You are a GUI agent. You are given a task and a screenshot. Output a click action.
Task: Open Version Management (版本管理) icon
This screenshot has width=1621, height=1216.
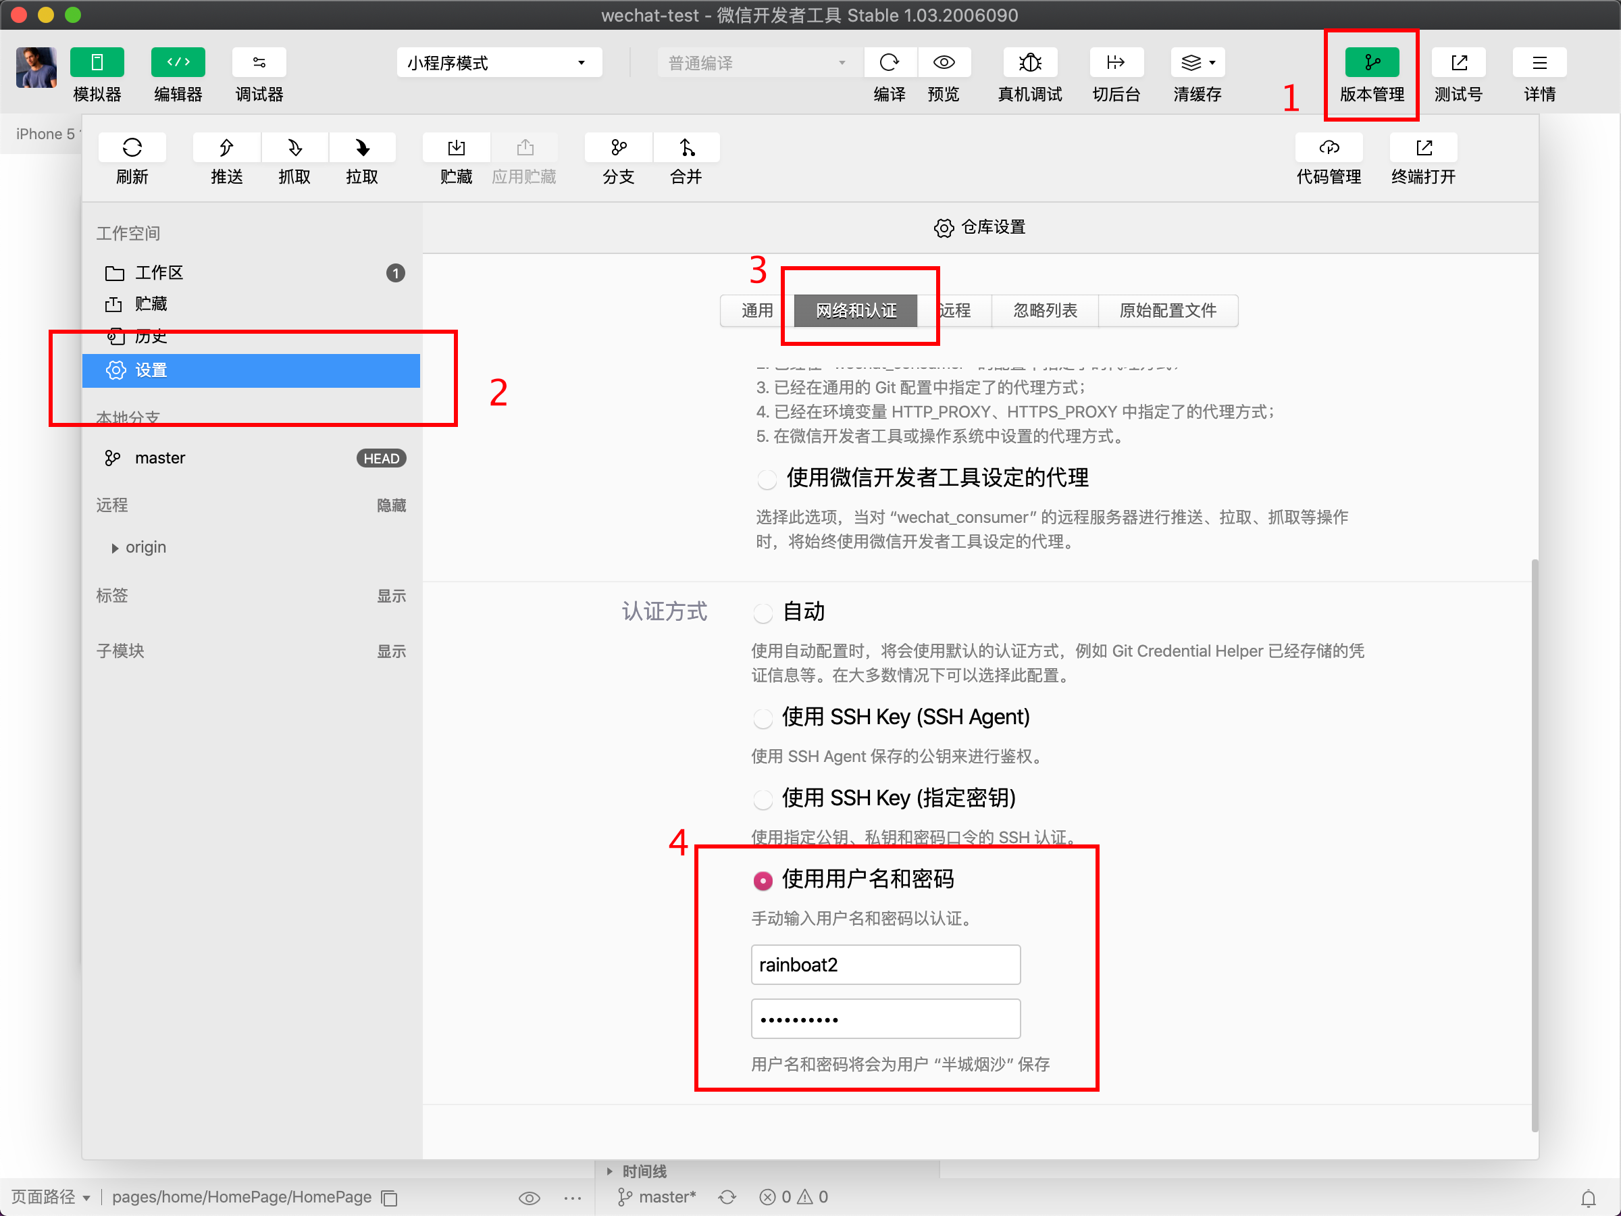1372,62
